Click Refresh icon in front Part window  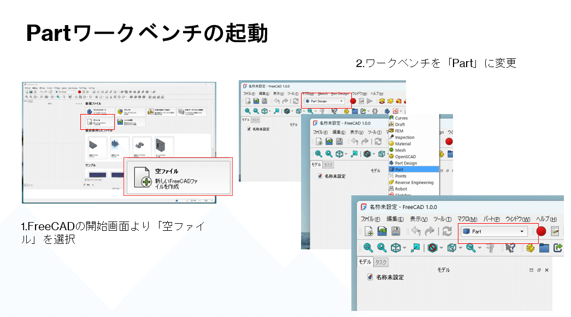point(447,231)
